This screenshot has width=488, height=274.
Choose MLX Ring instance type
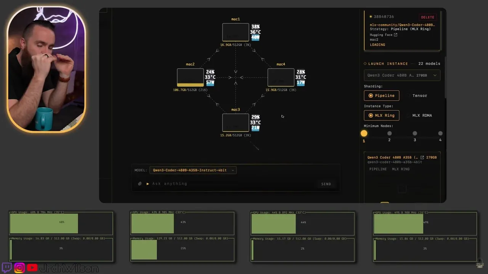point(382,115)
